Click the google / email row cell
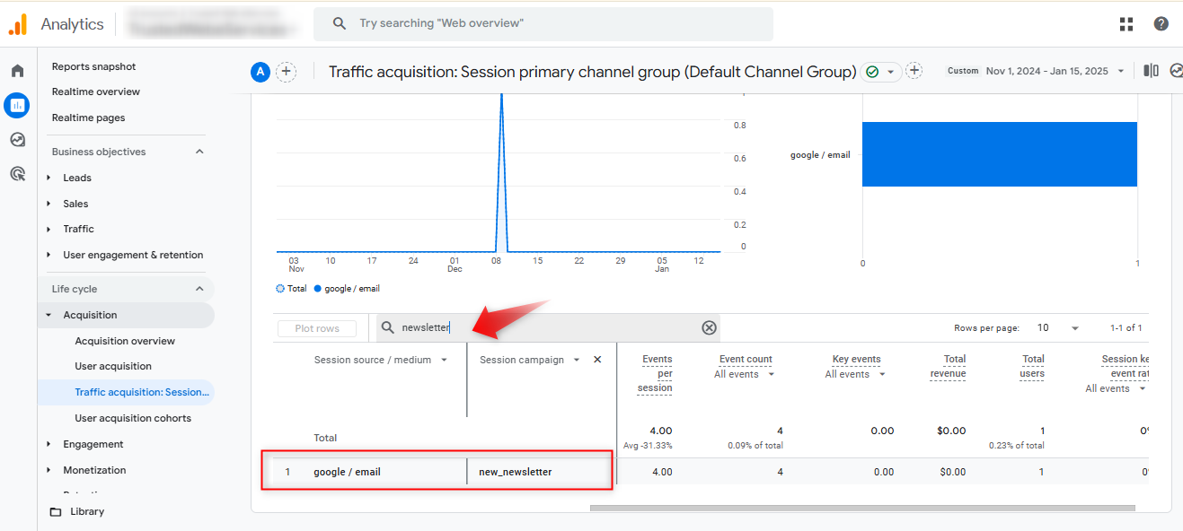Viewport: 1183px width, 531px height. [x=347, y=472]
